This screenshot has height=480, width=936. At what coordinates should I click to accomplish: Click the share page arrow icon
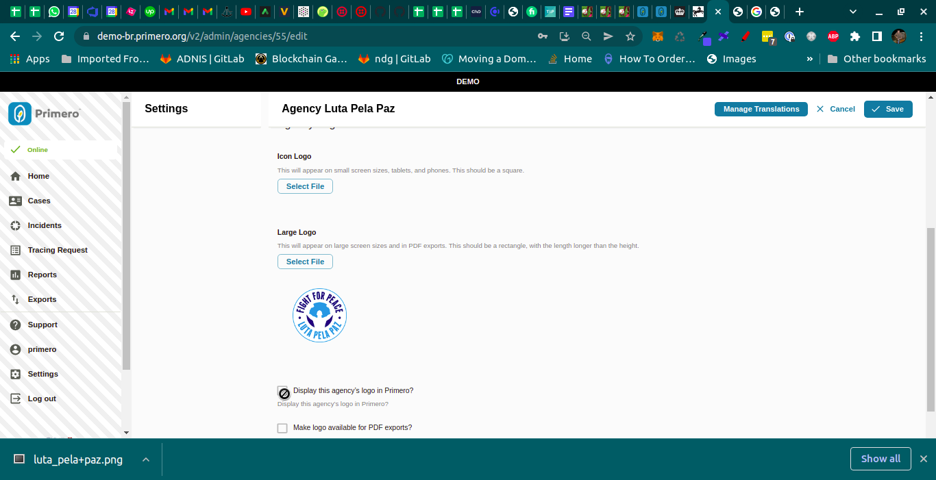tap(608, 36)
